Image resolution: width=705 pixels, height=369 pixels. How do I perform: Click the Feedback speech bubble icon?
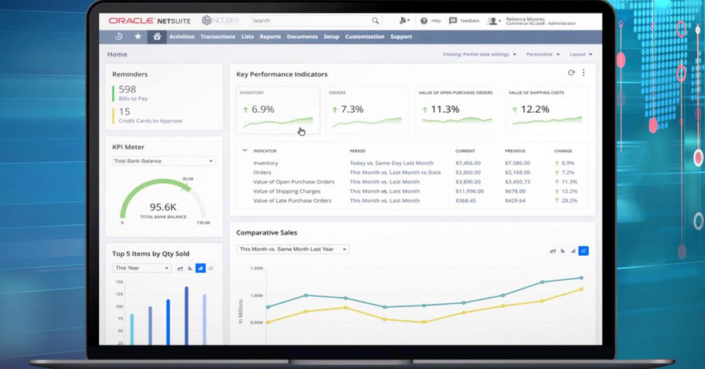click(453, 21)
